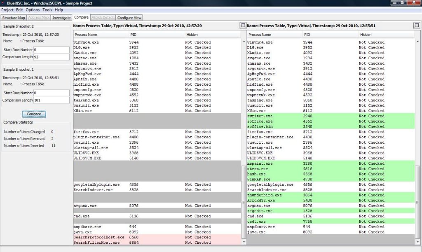Open the Help menu
This screenshot has width=422, height=252.
tap(59, 10)
